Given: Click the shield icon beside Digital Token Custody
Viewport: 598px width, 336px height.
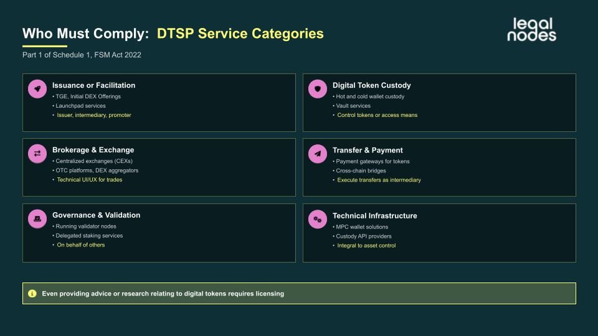Looking at the screenshot, I should coord(318,89).
